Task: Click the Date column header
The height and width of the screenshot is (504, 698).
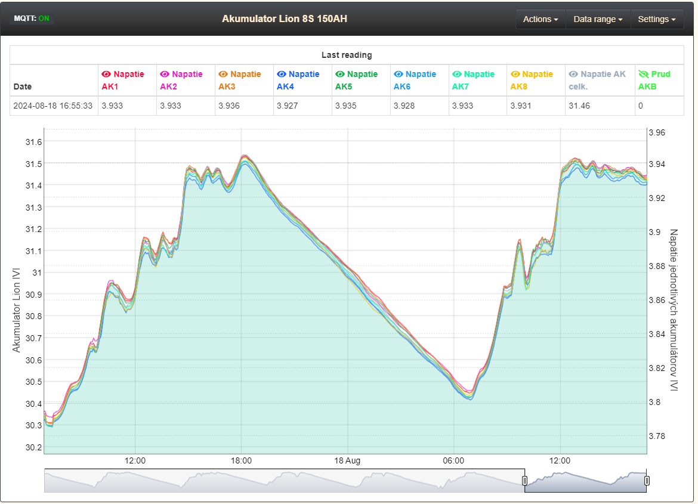Action: point(23,86)
